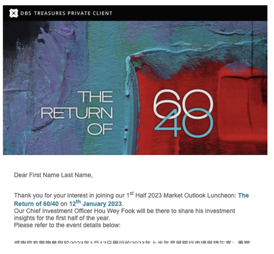Click the DBS logo icon in header
Viewport: 274px width, 254px height.
point(14,13)
